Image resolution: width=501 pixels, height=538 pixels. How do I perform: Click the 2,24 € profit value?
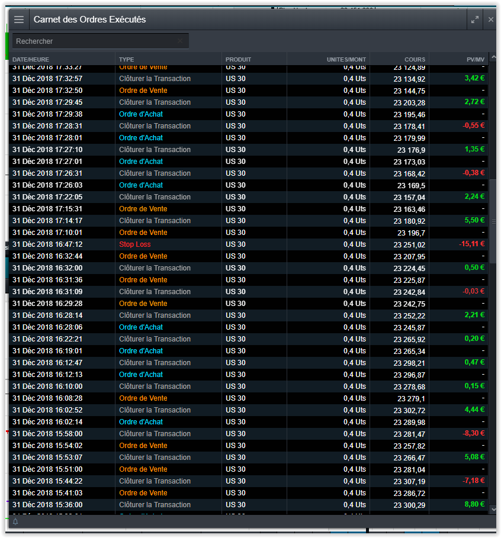click(x=474, y=196)
